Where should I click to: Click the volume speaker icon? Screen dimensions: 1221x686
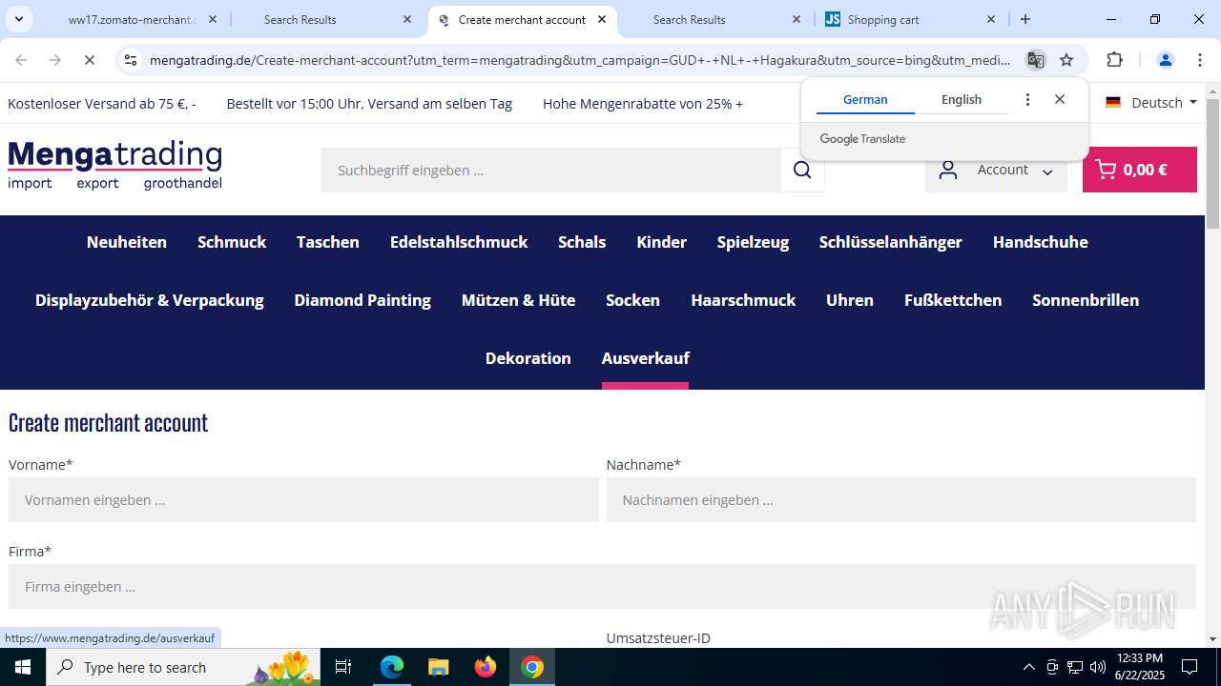pyautogui.click(x=1098, y=667)
